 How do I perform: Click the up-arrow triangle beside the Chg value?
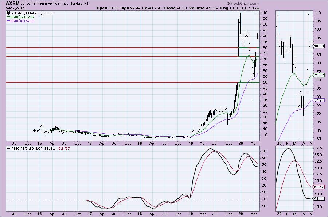(x=258, y=8)
